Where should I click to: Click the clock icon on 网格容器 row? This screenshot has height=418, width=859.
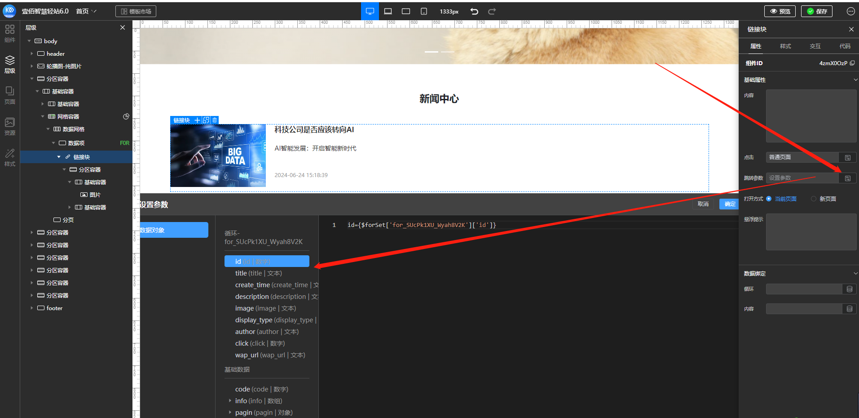[x=126, y=116]
